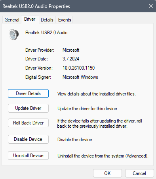Go to the Events tab
The width and height of the screenshot is (156, 179).
[x=65, y=20]
